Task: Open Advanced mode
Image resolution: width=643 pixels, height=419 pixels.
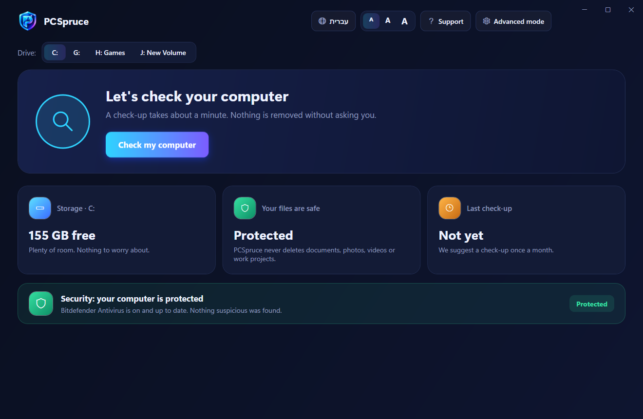Action: pyautogui.click(x=513, y=21)
